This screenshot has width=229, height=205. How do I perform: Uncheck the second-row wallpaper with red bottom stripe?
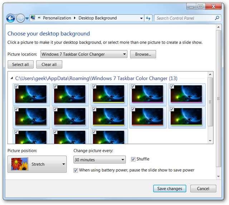click(133, 109)
